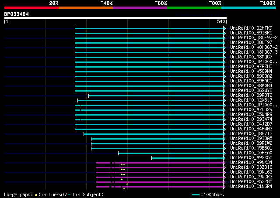Select the orange ~40% identity color segment
280x198 pixels.
tap(86, 8)
